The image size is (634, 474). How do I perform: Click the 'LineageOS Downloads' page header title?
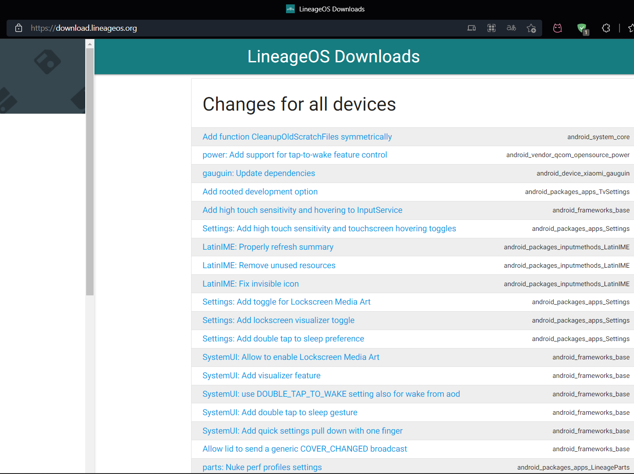(x=333, y=57)
